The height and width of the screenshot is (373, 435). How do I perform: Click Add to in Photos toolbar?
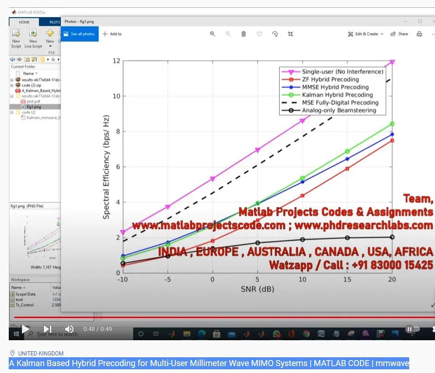[x=112, y=34]
